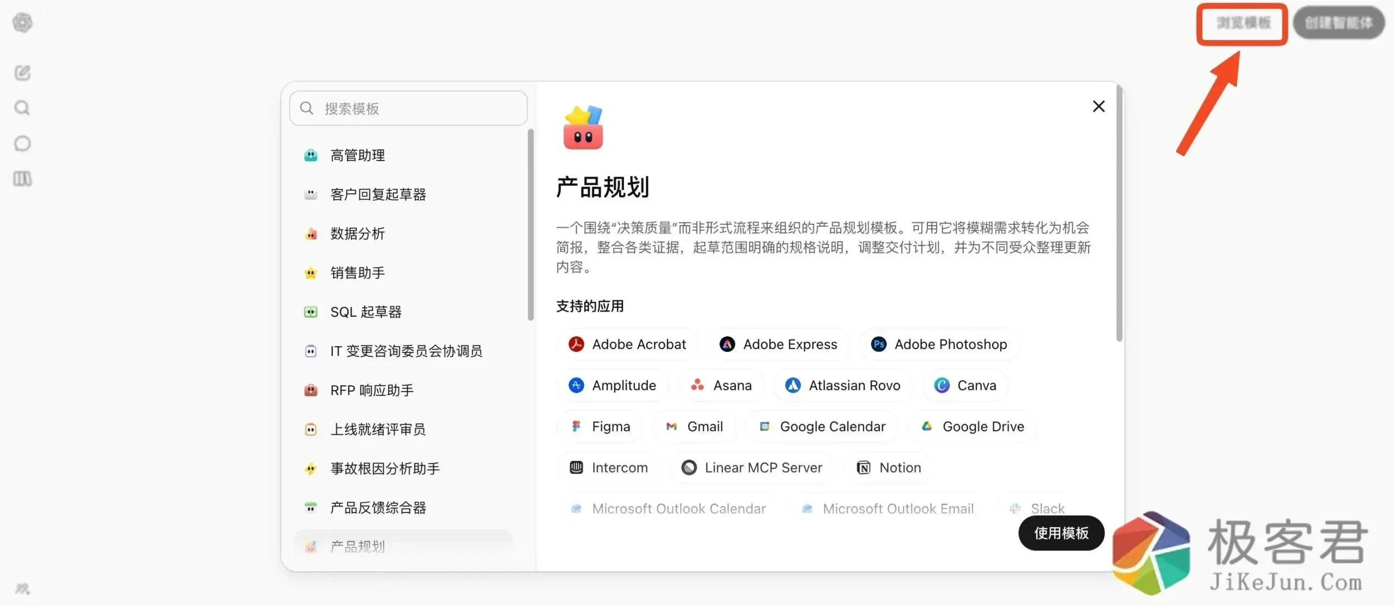
Task: Open the sidebar search icon
Action: 22,108
